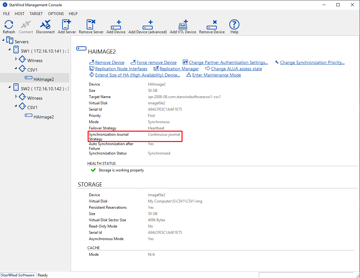Open Change Synchronization Priority link

(312, 62)
